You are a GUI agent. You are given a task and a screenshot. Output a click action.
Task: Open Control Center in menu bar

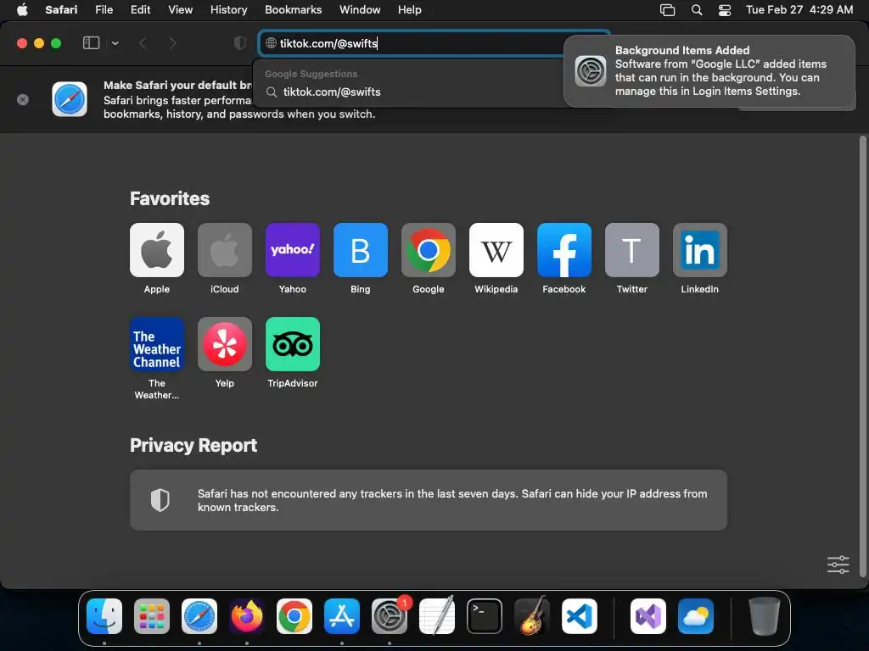tap(725, 10)
